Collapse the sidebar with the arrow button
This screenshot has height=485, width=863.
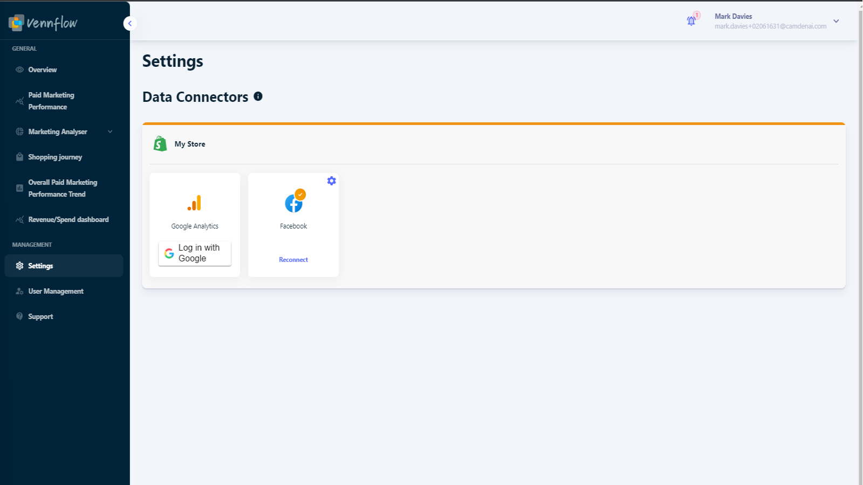(x=129, y=23)
